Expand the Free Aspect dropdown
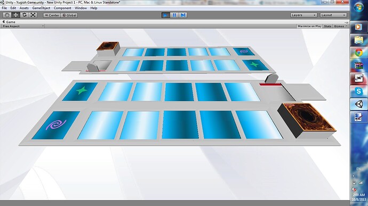This screenshot has width=368, height=206. point(23,26)
